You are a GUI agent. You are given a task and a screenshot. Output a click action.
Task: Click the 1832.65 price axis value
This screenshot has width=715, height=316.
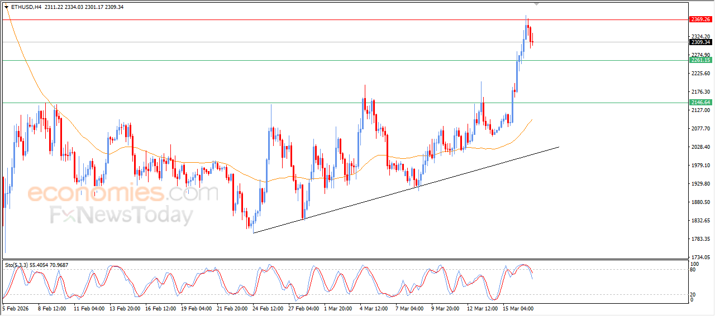[x=700, y=220]
